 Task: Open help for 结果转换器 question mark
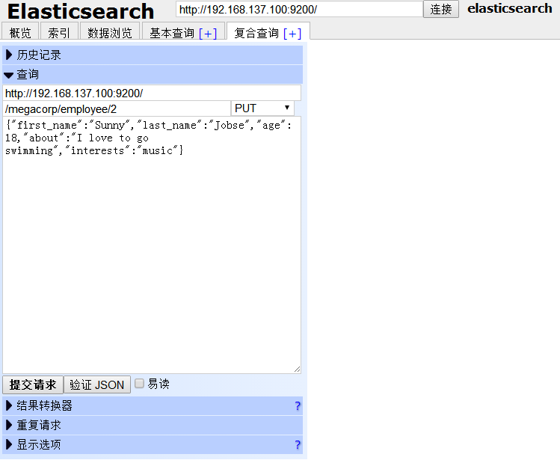[298, 405]
